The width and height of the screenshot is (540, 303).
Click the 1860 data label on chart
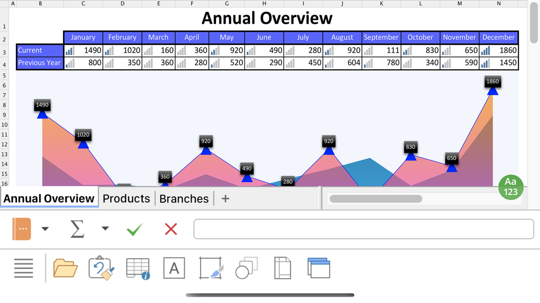[492, 82]
